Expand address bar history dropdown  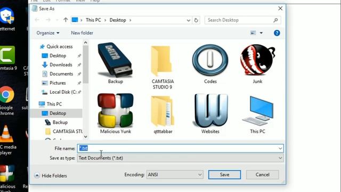click(x=188, y=20)
